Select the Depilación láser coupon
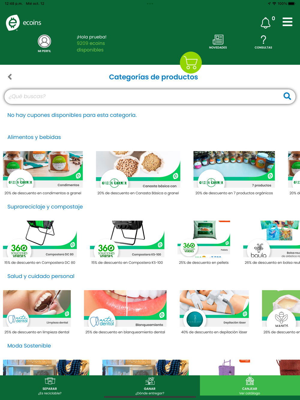 [214, 309]
